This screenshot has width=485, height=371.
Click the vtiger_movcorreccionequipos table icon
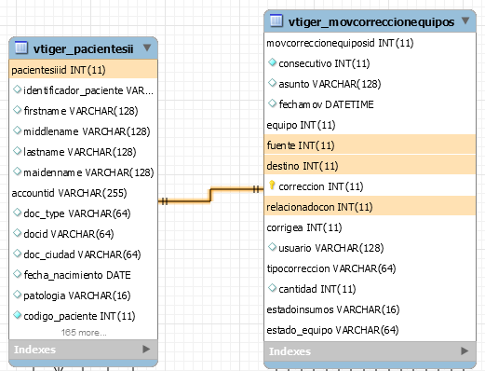coord(276,21)
